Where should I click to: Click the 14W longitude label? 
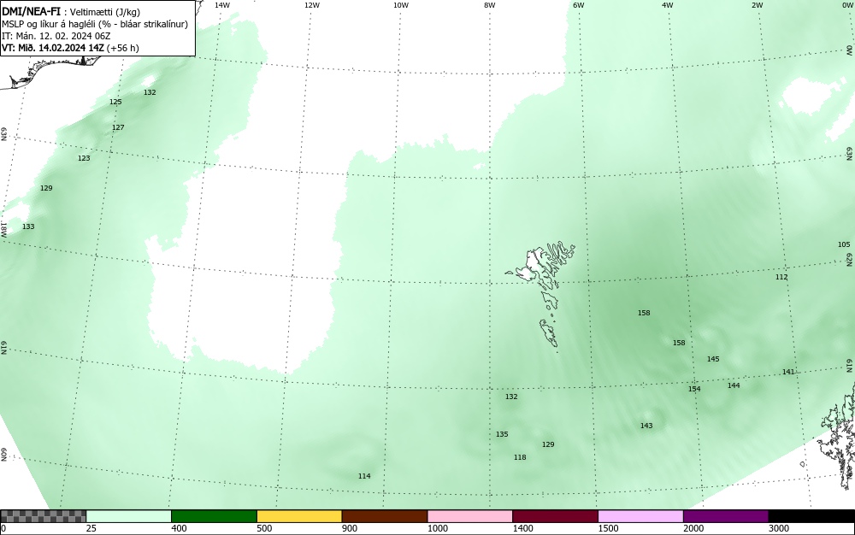pos(222,5)
